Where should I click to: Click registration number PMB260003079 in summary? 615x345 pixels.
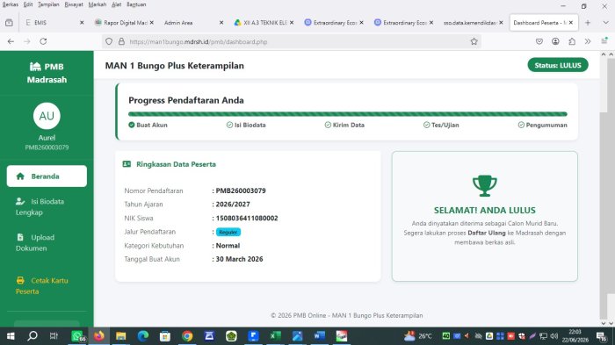(241, 190)
